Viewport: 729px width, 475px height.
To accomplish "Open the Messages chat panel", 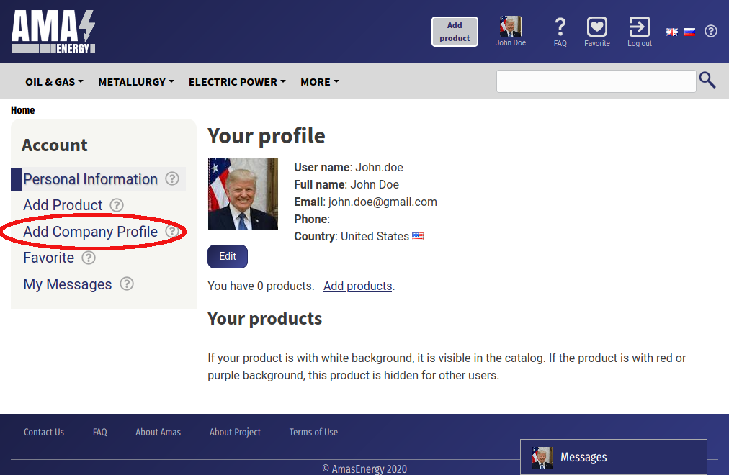I will point(614,457).
